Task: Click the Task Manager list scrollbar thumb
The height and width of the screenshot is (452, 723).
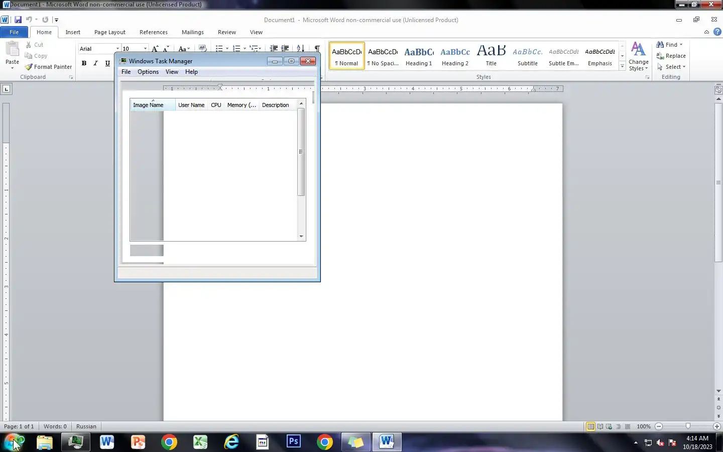Action: tap(301, 152)
